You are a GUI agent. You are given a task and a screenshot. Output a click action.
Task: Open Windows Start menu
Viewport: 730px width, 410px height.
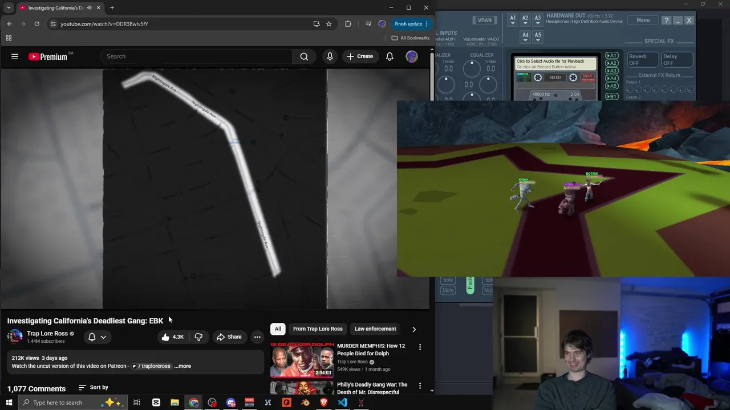[x=9, y=403]
